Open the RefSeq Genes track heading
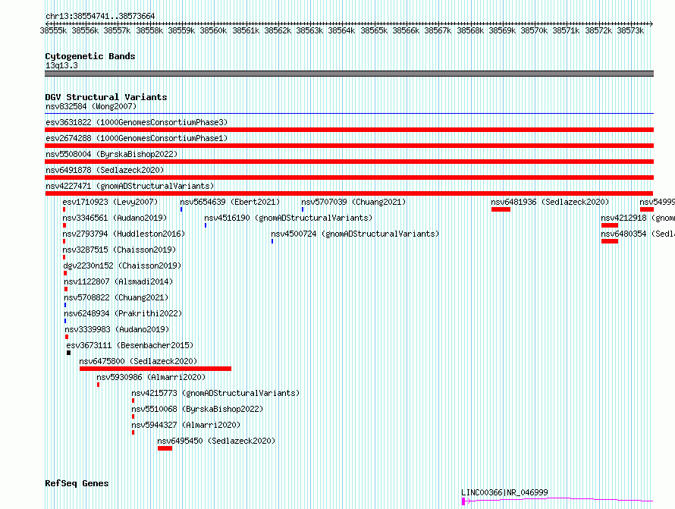675x509 pixels. pyautogui.click(x=77, y=483)
